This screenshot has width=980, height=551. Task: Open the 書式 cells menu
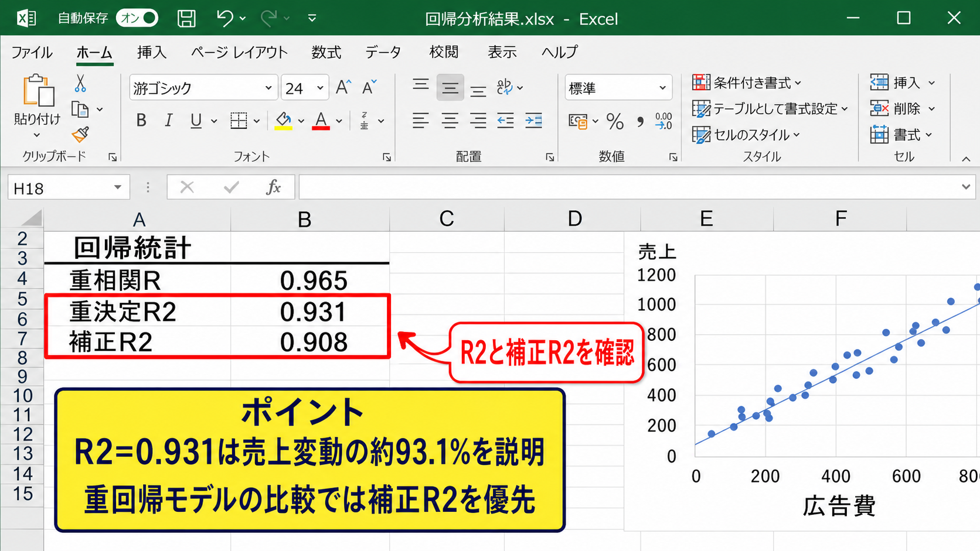pos(901,135)
